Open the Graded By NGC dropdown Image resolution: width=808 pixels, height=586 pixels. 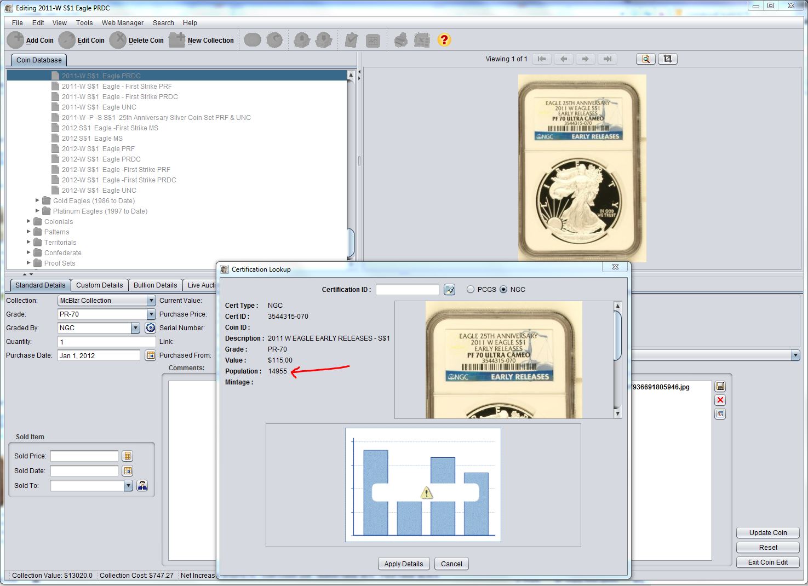(x=135, y=328)
